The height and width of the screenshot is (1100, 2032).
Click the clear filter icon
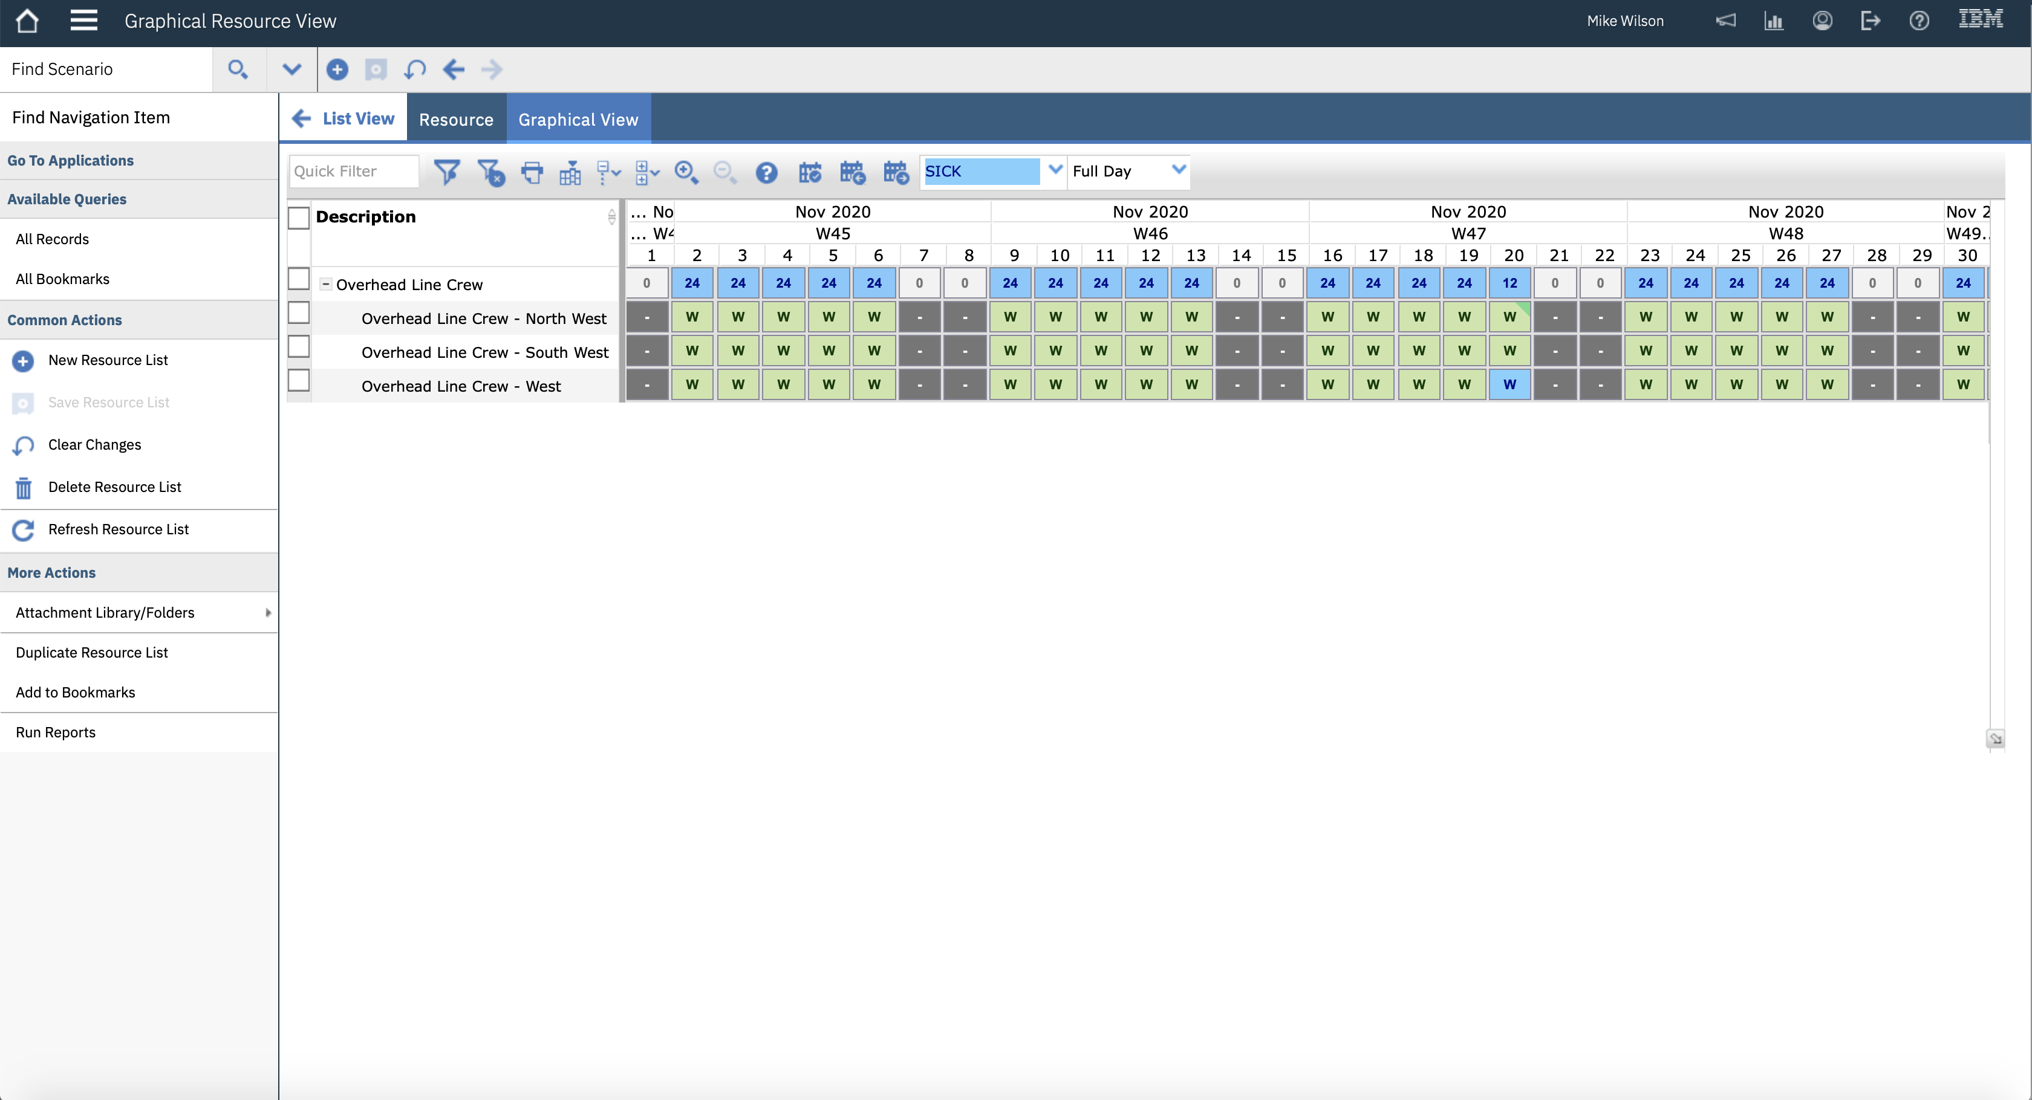(x=490, y=171)
